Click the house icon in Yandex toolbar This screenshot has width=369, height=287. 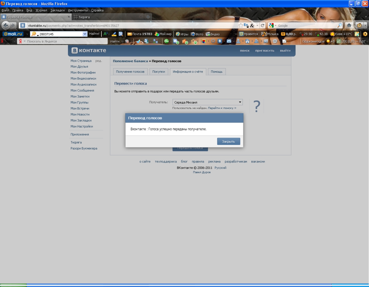point(247,41)
